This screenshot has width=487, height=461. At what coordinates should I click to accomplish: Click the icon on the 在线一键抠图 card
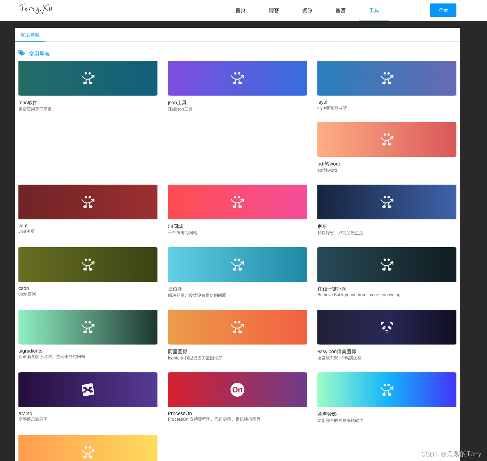pos(387,265)
